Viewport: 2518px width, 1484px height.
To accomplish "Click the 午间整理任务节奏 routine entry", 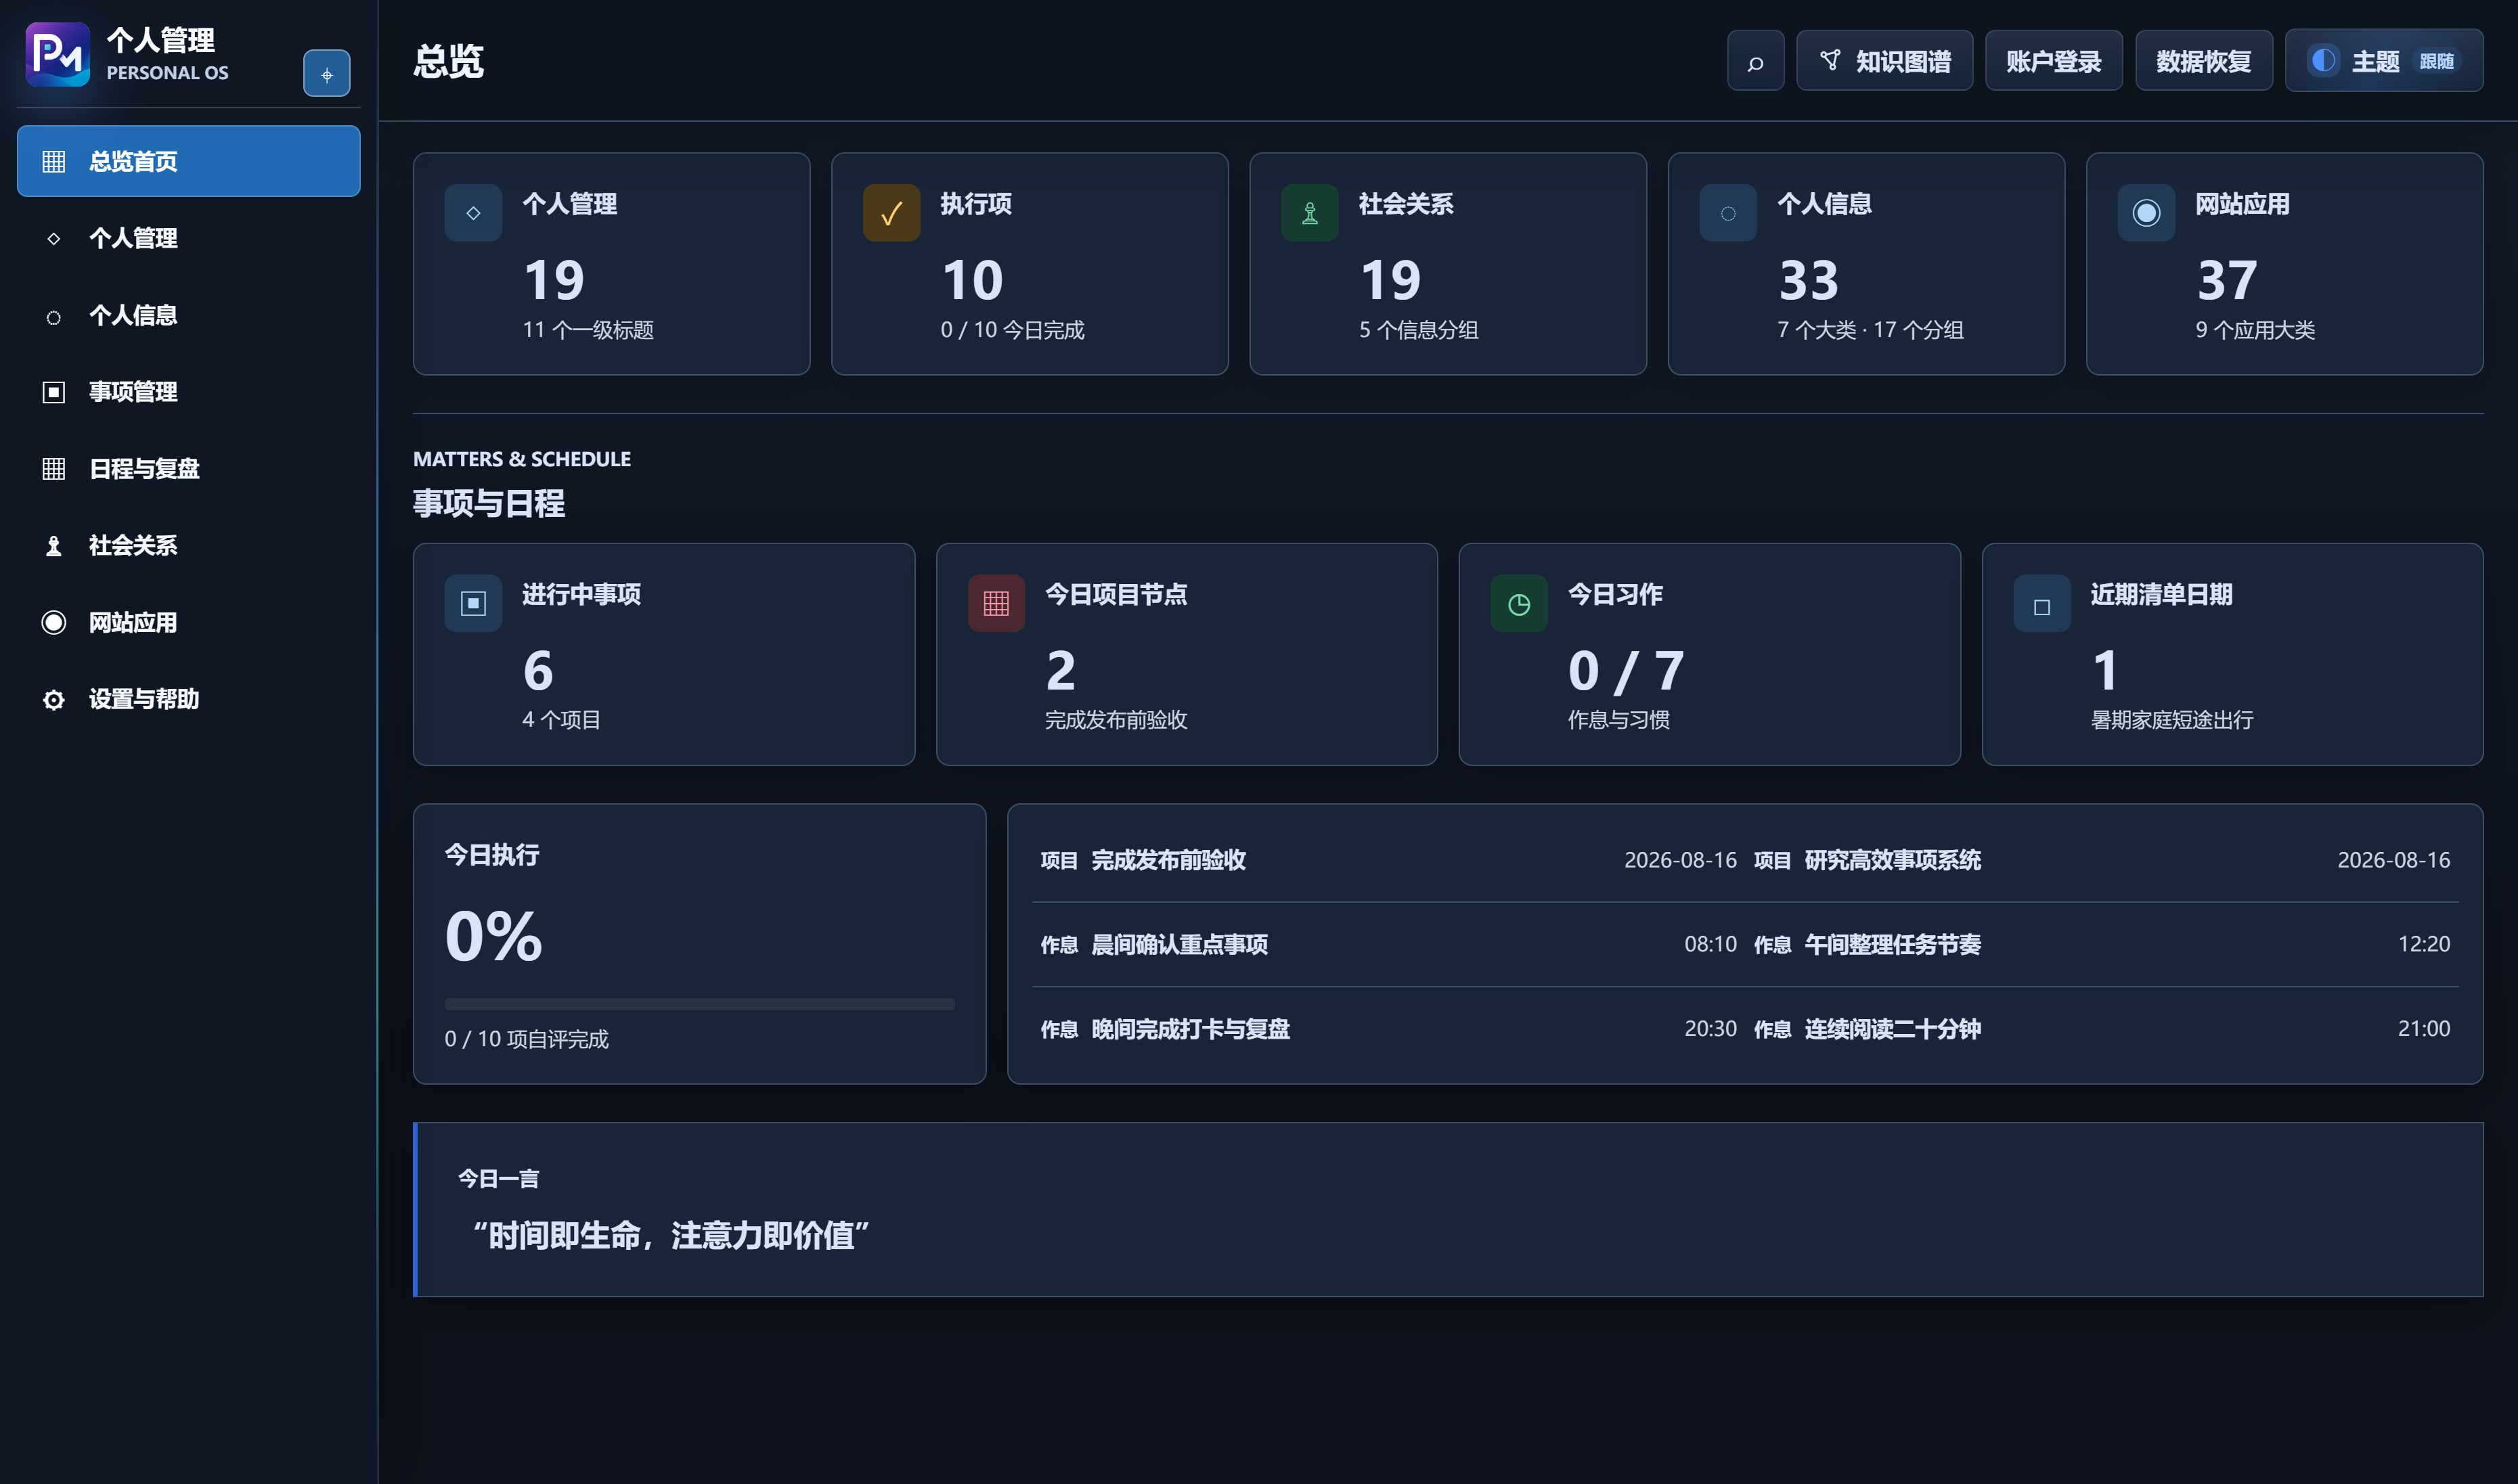I will [x=2102, y=944].
